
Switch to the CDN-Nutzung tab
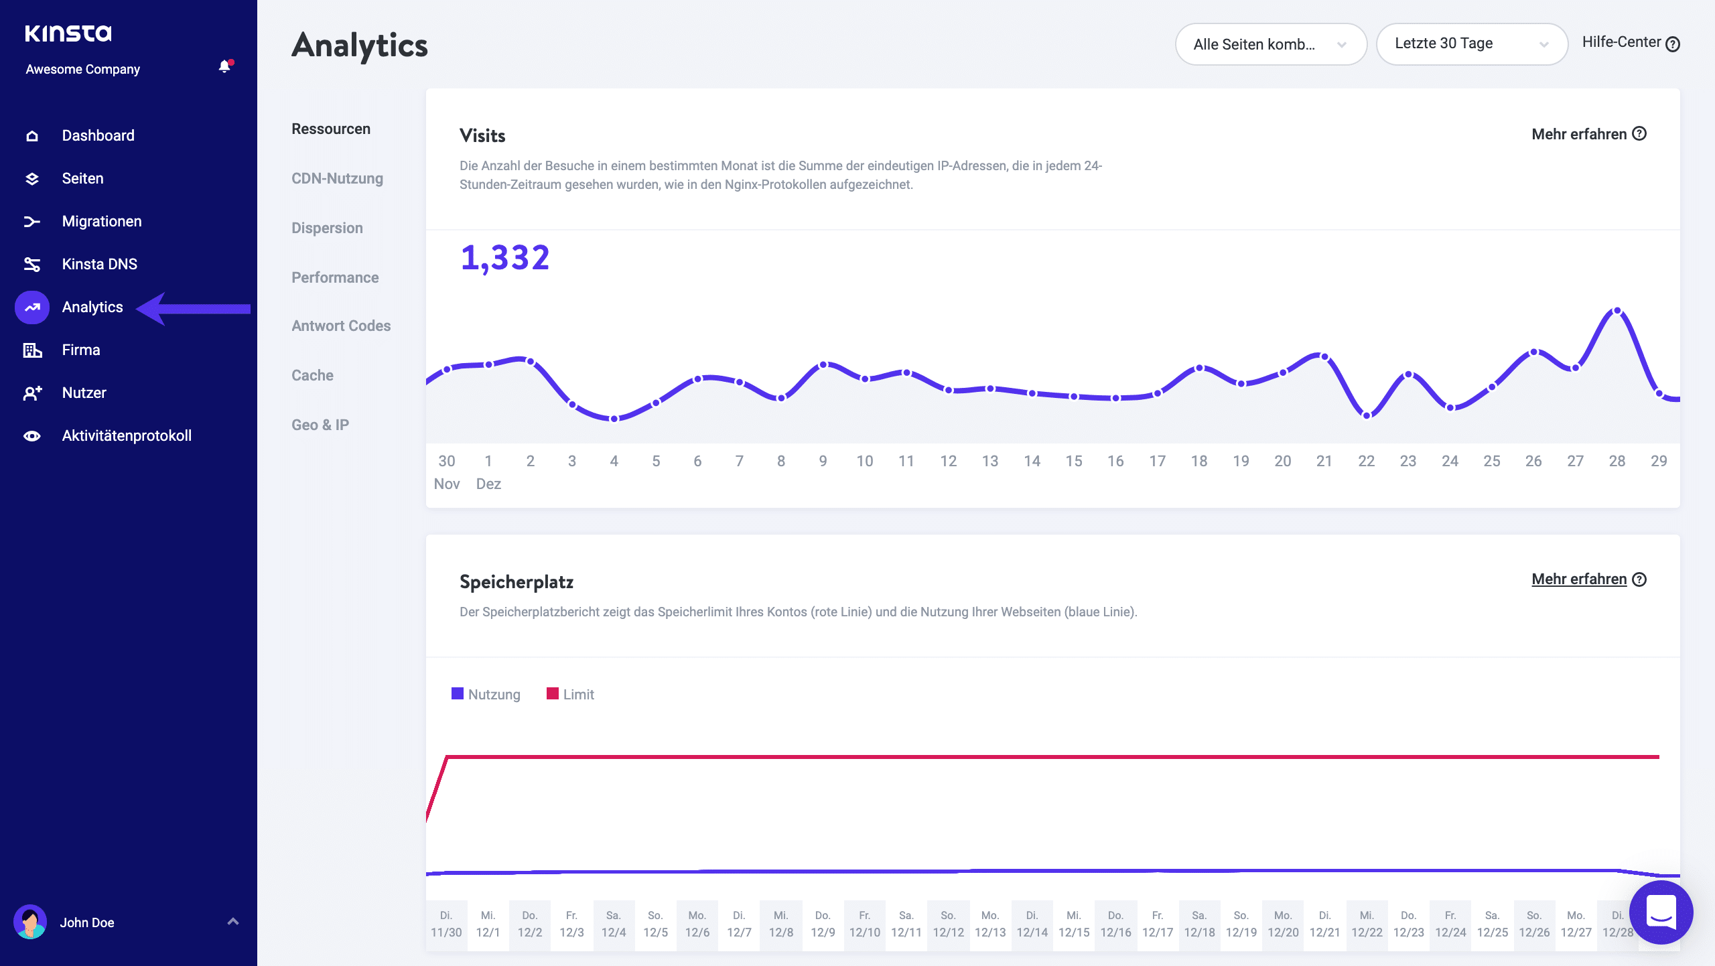338,178
